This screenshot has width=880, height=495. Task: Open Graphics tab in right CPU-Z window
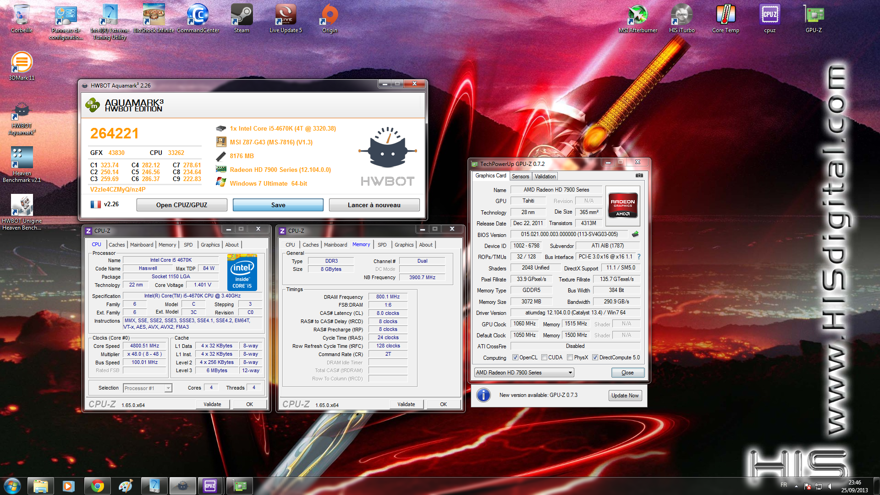pyautogui.click(x=404, y=245)
